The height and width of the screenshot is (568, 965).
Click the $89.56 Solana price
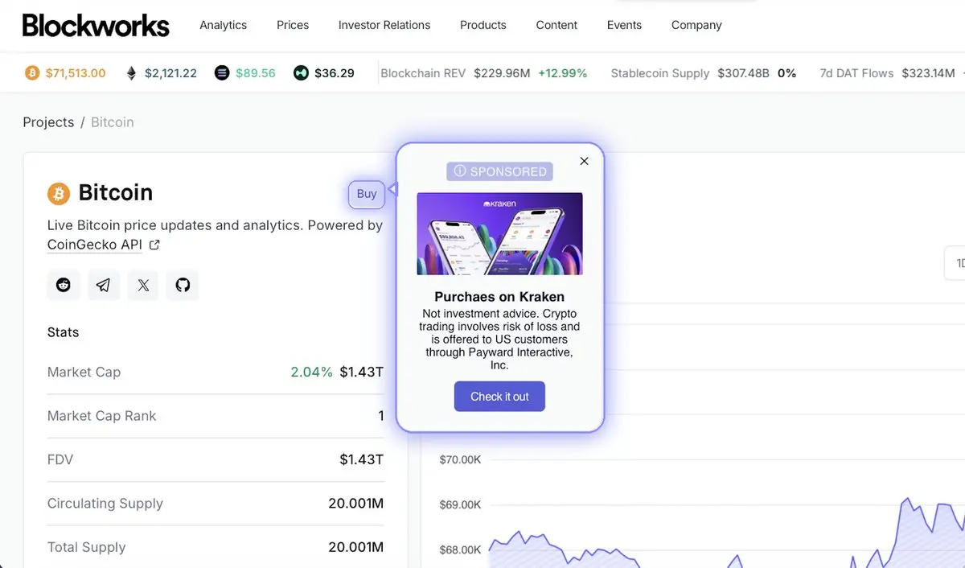point(256,73)
